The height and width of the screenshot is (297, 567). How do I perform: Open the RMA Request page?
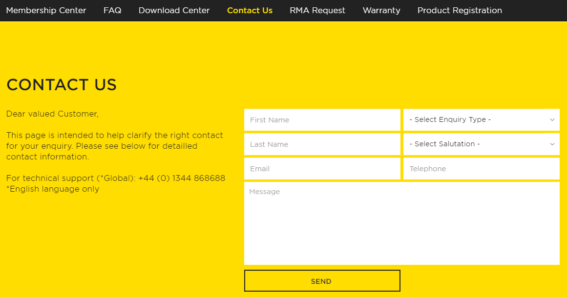(x=317, y=10)
